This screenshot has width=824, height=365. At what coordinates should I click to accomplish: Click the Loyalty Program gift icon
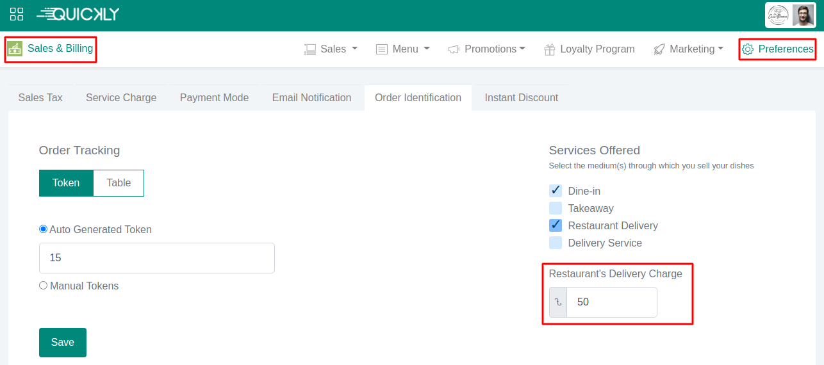pos(550,49)
